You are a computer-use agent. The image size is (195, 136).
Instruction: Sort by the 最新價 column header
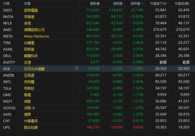(95, 4)
